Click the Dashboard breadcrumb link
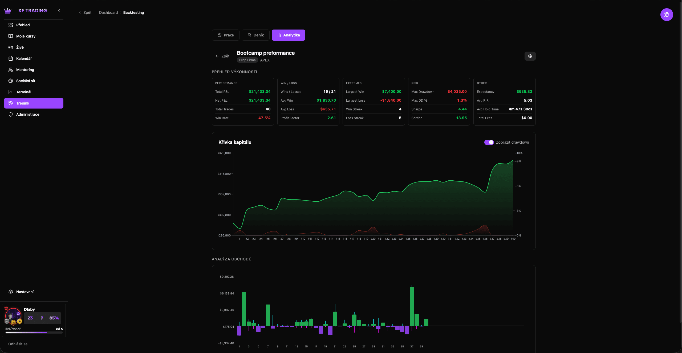Viewport: 682px width, 353px height. click(x=108, y=13)
